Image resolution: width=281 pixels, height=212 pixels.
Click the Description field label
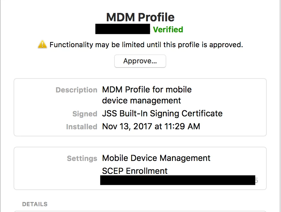click(76, 90)
